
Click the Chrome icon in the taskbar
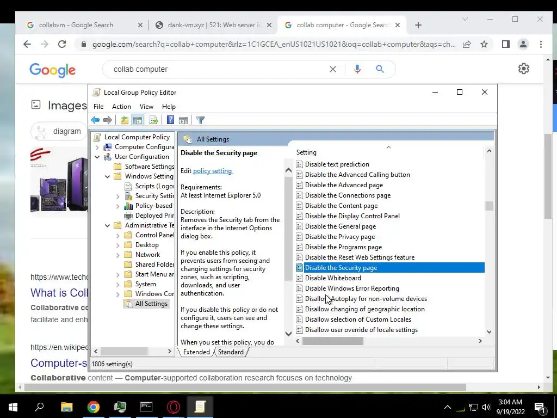94,407
